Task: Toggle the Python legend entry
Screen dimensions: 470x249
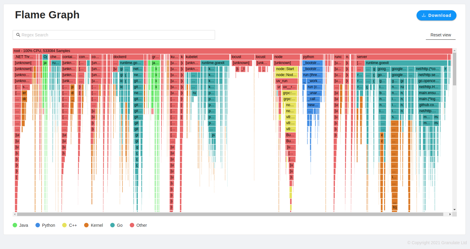Action: click(45, 225)
